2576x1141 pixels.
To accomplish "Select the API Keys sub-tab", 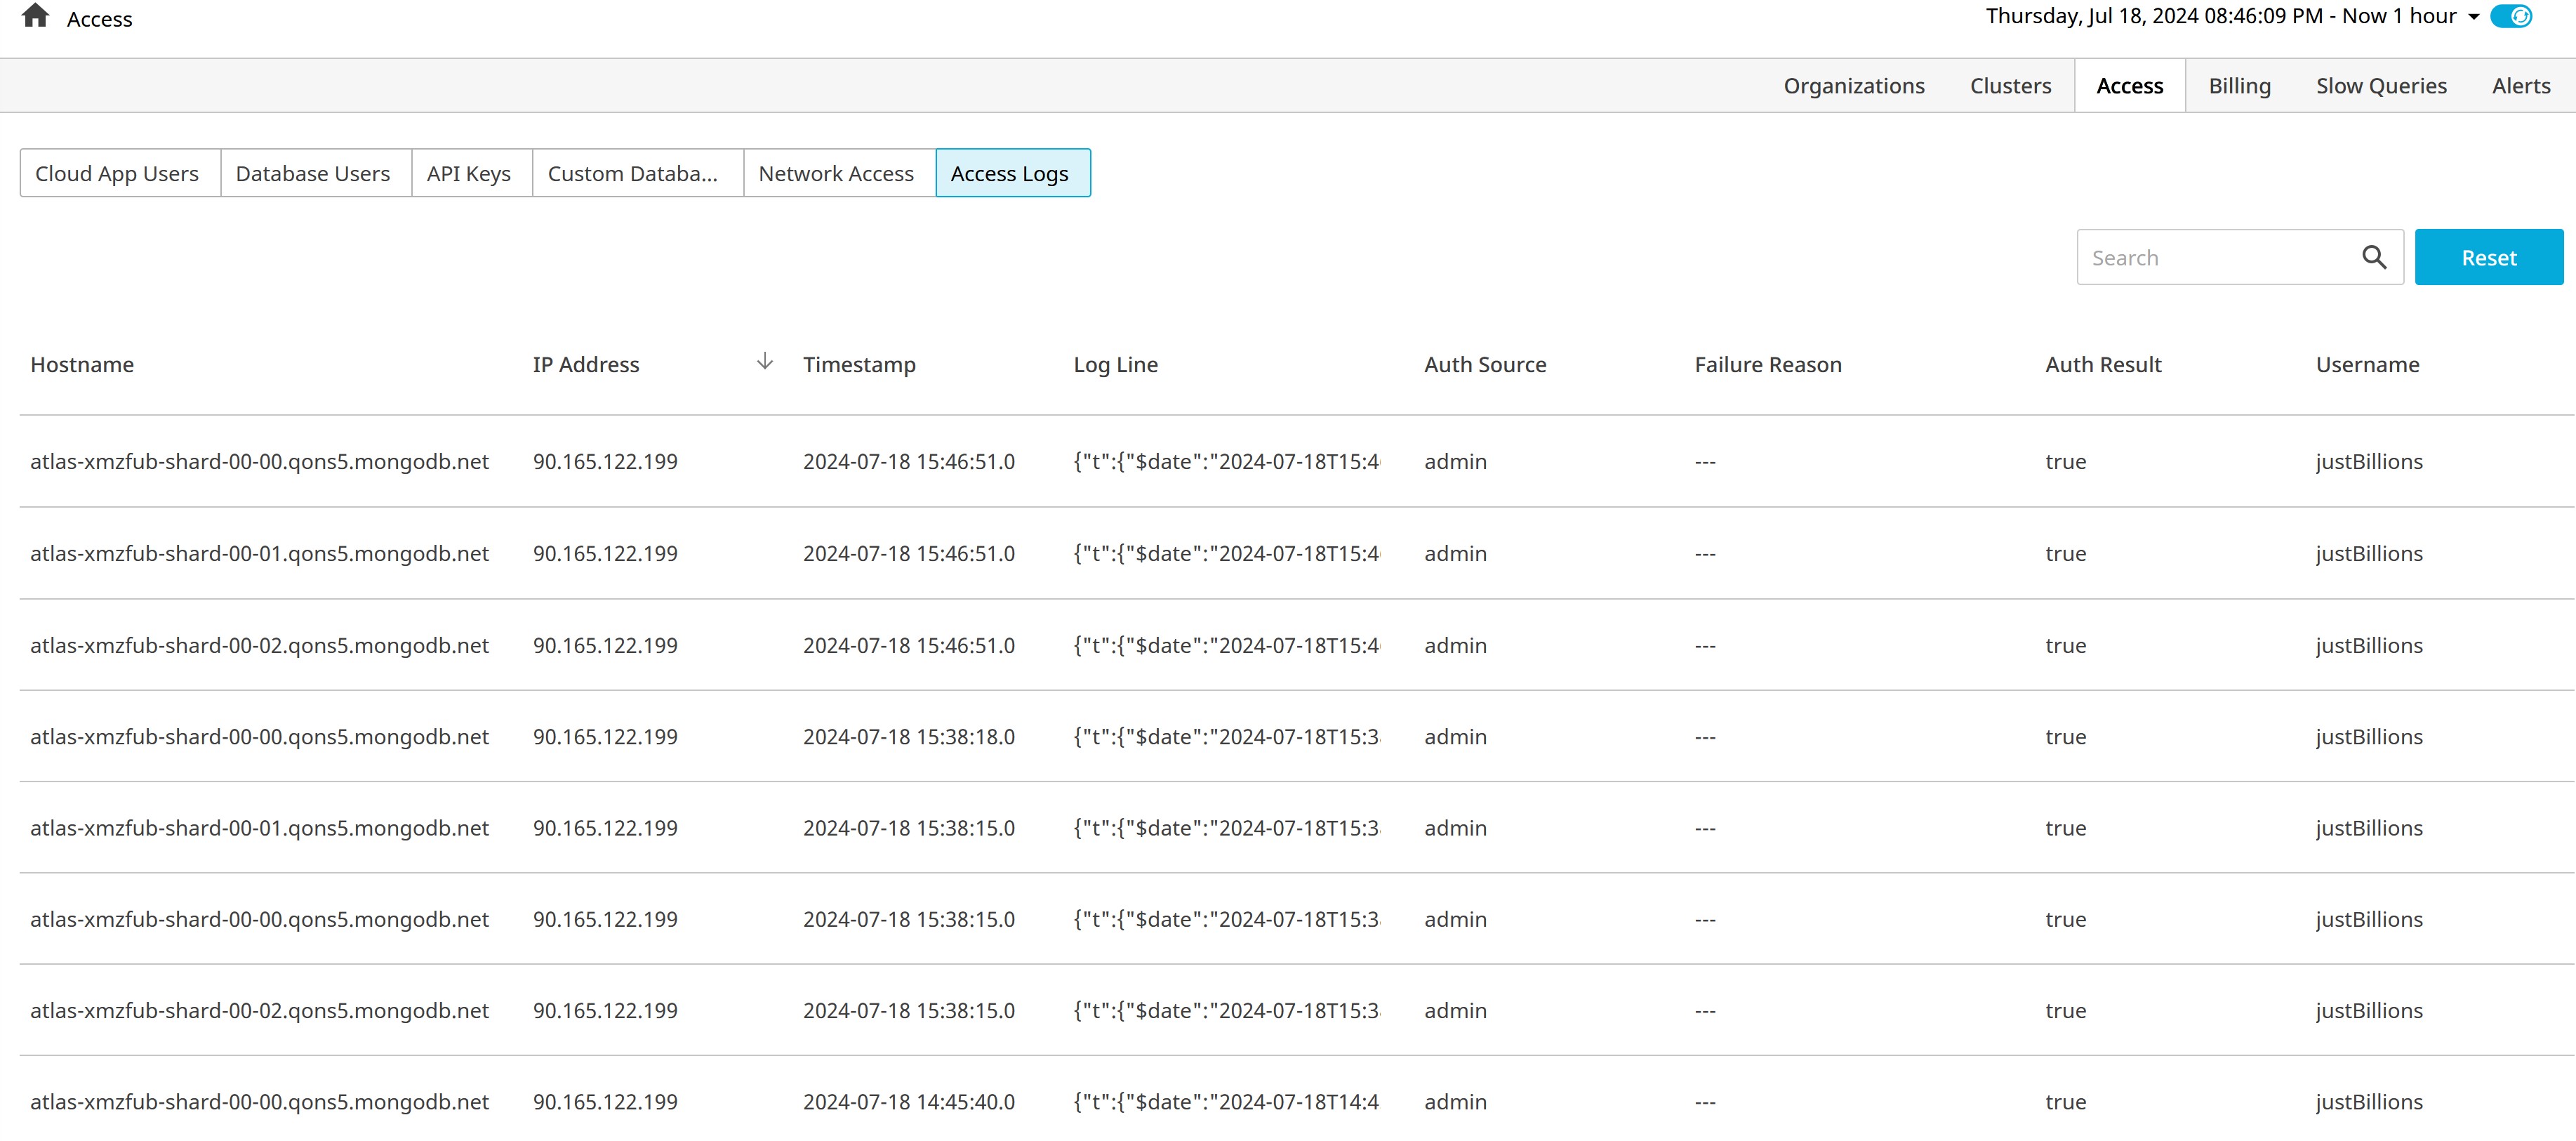I will pos(468,174).
